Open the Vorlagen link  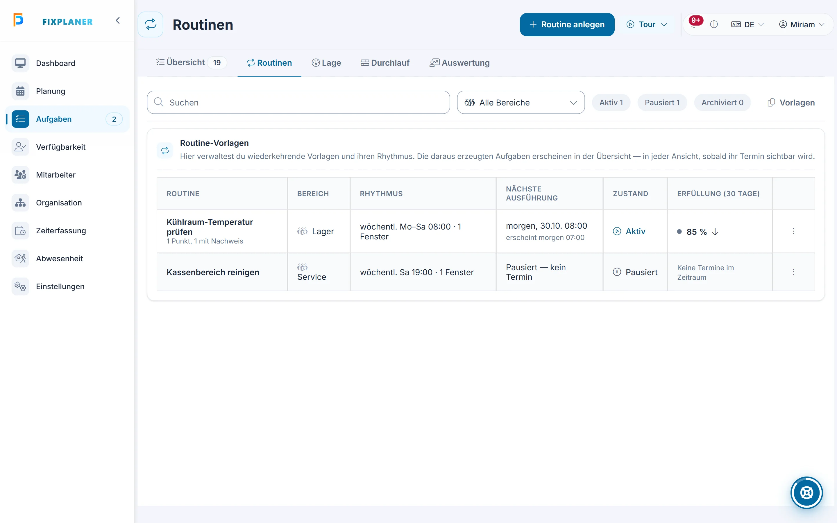[x=791, y=103]
